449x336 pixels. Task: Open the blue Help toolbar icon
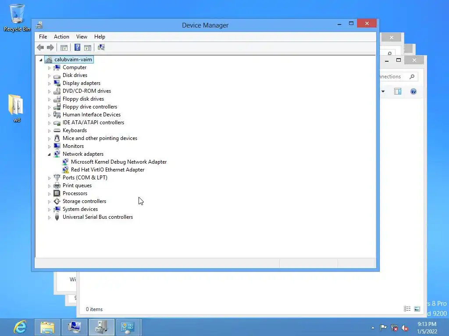pos(77,47)
